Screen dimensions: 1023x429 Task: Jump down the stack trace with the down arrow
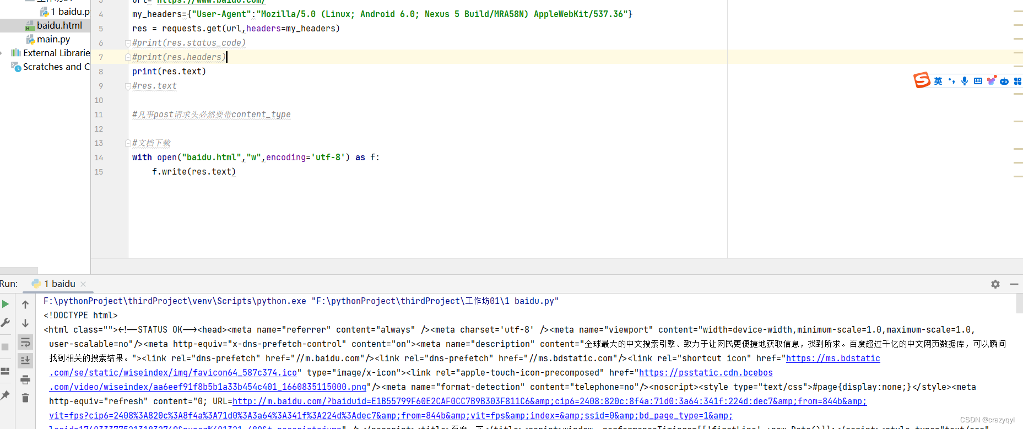click(x=25, y=323)
